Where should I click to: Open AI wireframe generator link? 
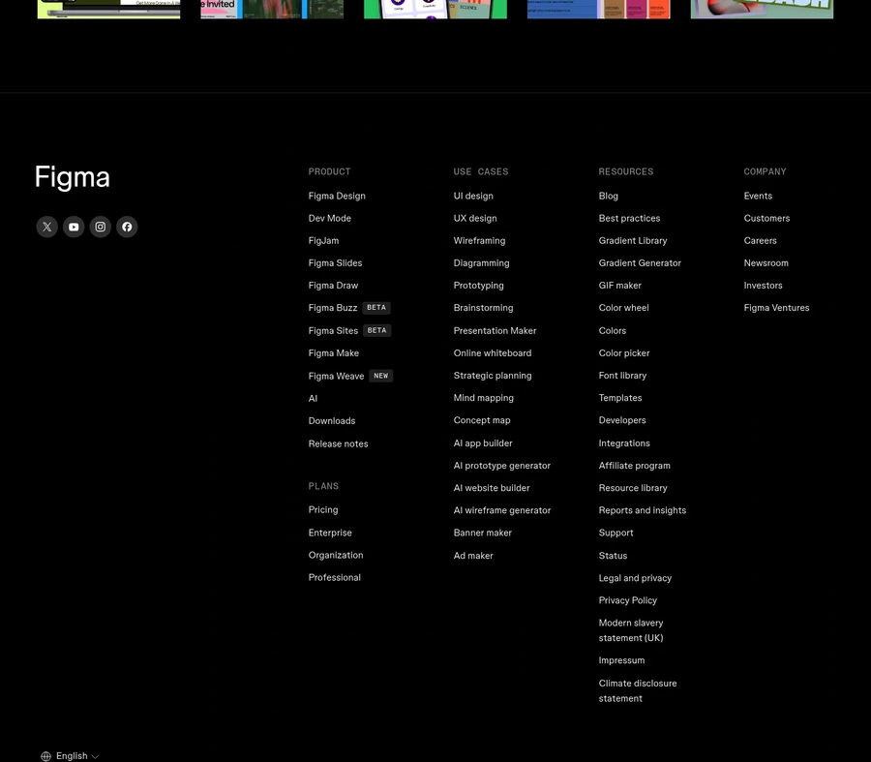coord(502,510)
